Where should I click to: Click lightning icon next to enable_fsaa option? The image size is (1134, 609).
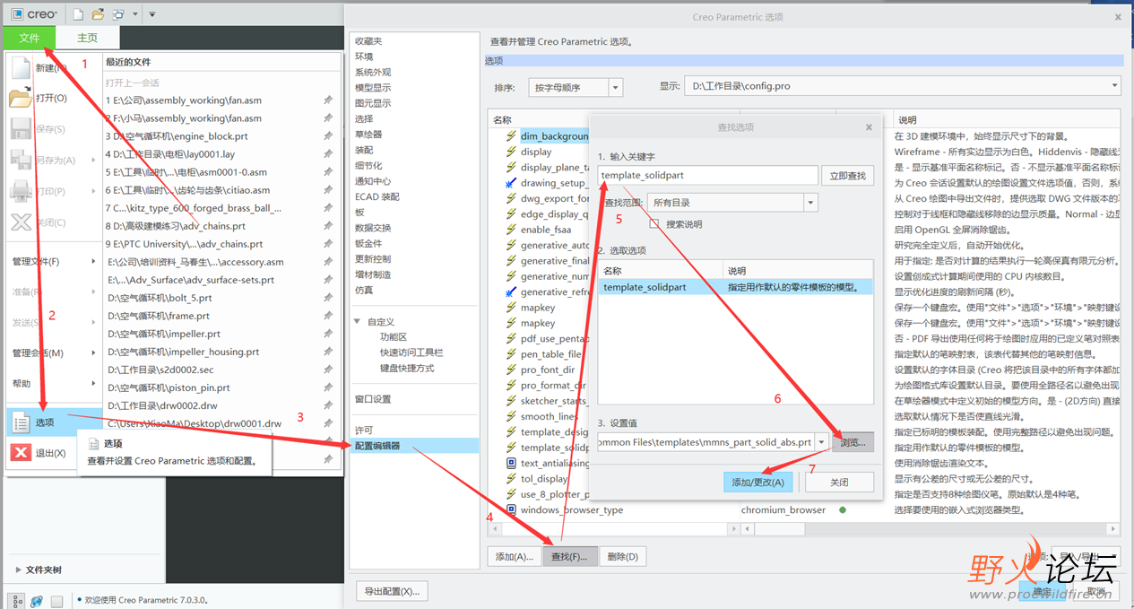pyautogui.click(x=511, y=230)
